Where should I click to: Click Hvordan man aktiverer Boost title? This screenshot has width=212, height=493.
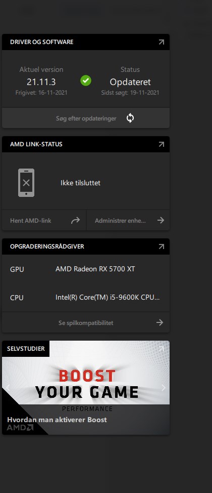(57, 420)
